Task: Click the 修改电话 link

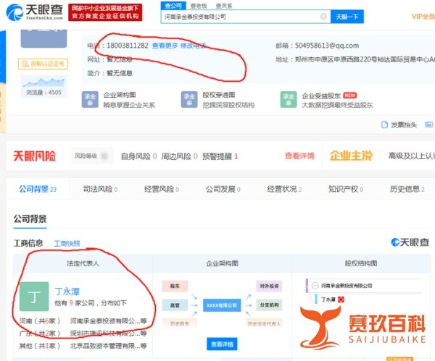Action: (193, 46)
